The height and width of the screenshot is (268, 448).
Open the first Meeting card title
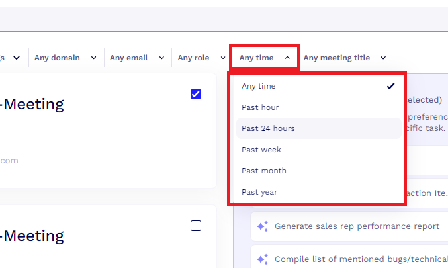click(x=33, y=104)
